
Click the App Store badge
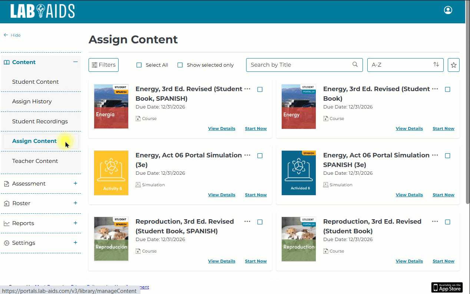pos(447,287)
